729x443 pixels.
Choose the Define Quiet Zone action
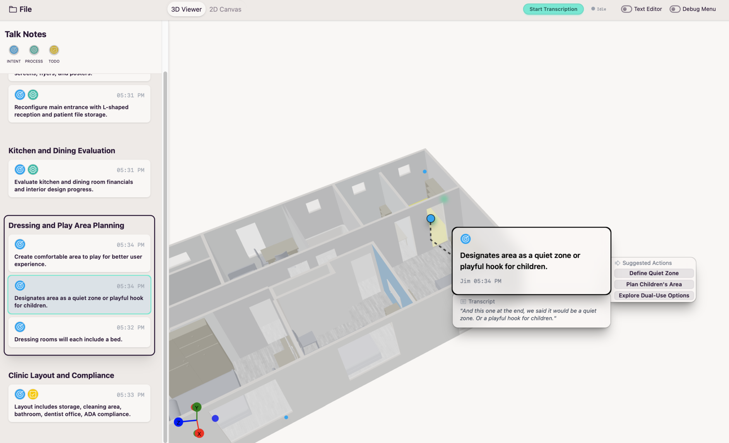654,273
